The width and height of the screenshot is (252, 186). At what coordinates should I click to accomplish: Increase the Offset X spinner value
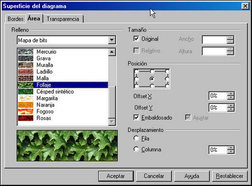click(231, 94)
